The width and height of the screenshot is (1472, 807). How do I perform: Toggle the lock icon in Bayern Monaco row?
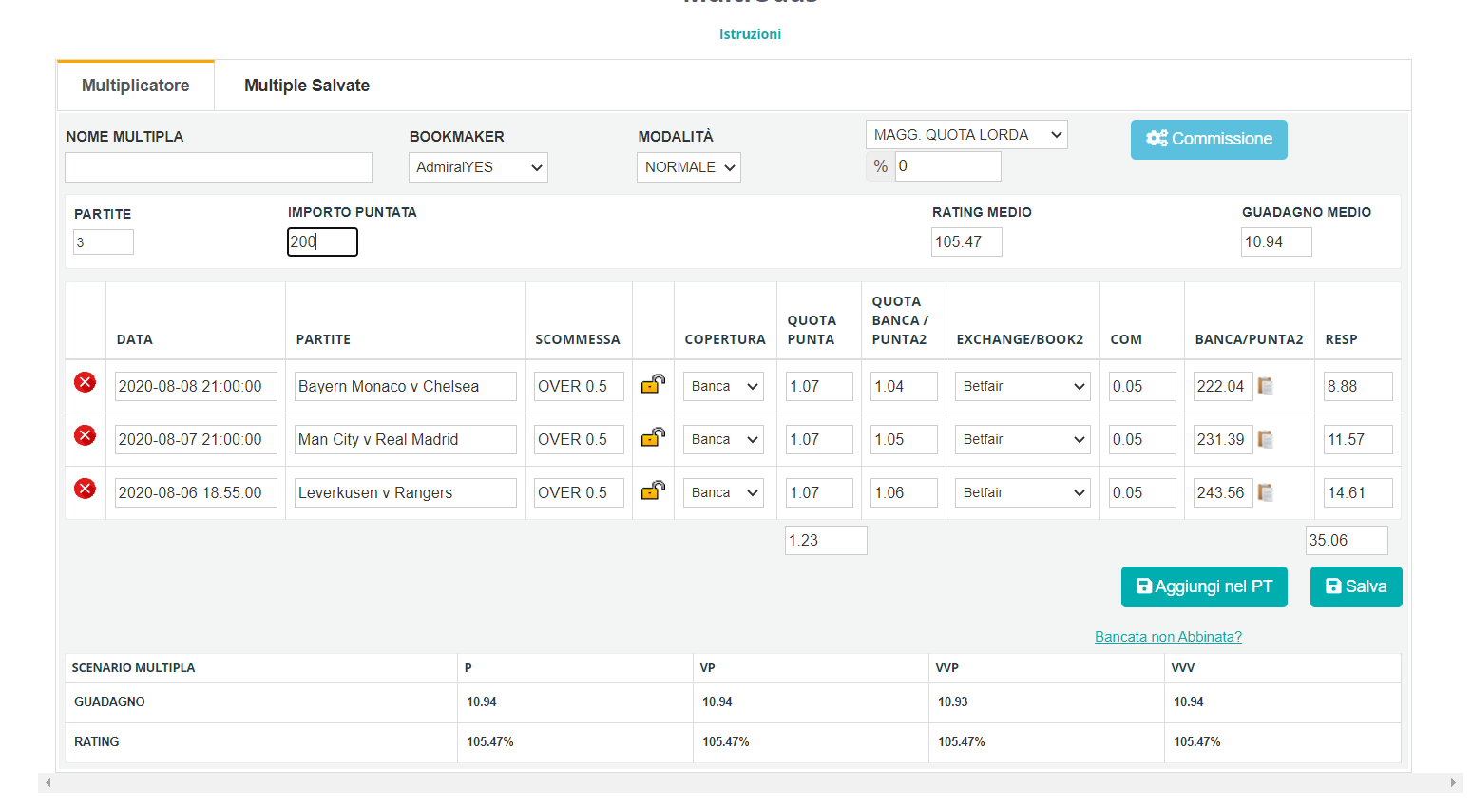[653, 384]
